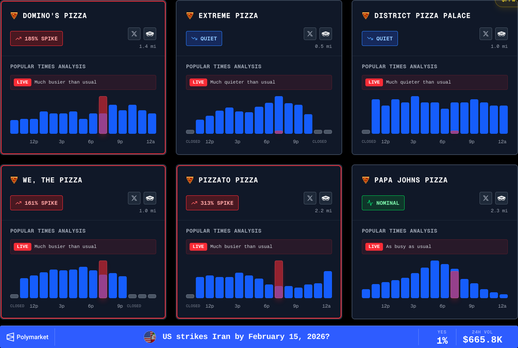Open X link on Pizzato Pizza card
The width and height of the screenshot is (518, 348).
[310, 198]
